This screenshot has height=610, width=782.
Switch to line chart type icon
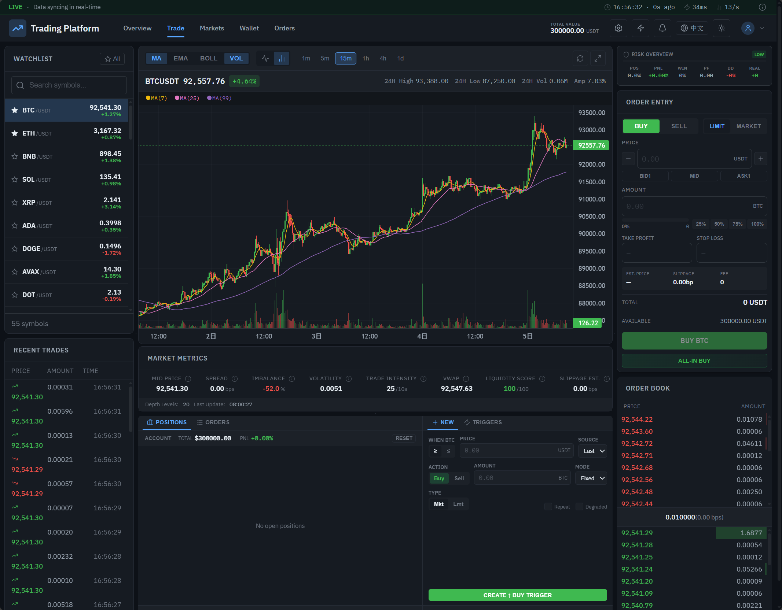(x=265, y=59)
